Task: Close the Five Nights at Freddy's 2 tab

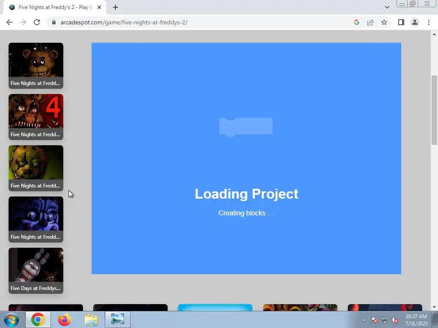Action: (x=99, y=8)
